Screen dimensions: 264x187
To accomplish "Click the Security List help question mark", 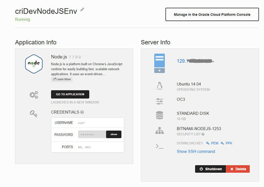I will (203, 134).
